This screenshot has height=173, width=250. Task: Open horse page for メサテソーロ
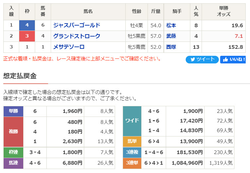[69, 47]
